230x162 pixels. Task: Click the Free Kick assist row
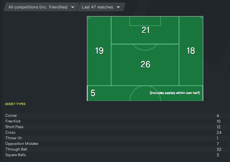point(13,121)
